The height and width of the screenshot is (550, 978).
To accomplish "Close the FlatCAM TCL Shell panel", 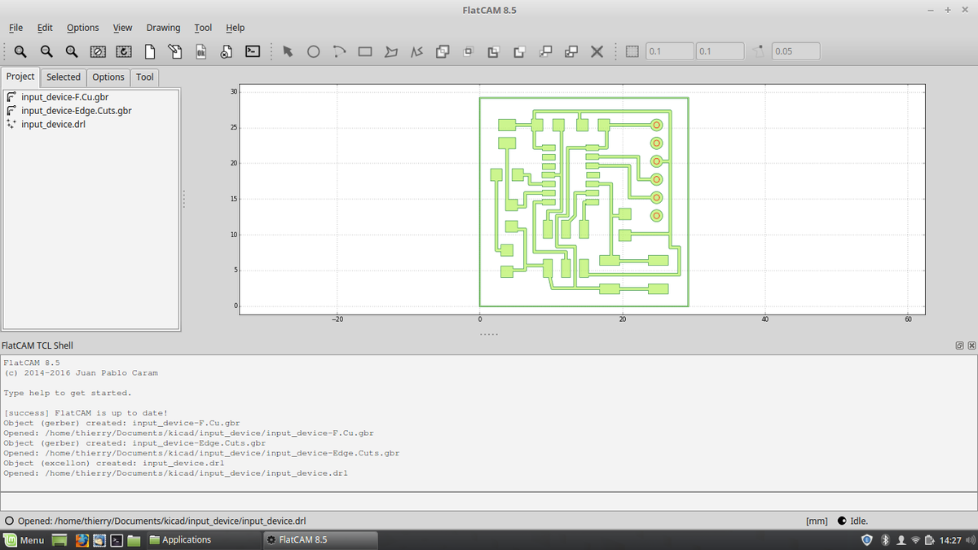I will pos(971,346).
